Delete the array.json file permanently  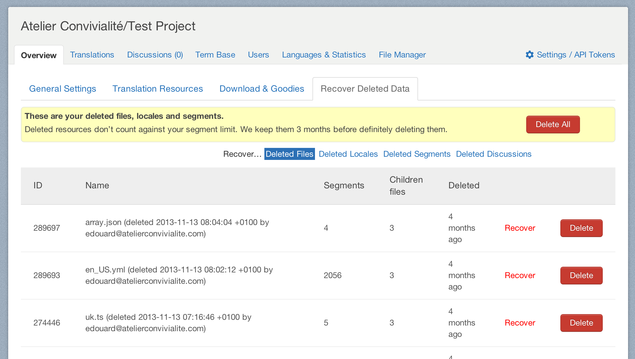coord(581,228)
